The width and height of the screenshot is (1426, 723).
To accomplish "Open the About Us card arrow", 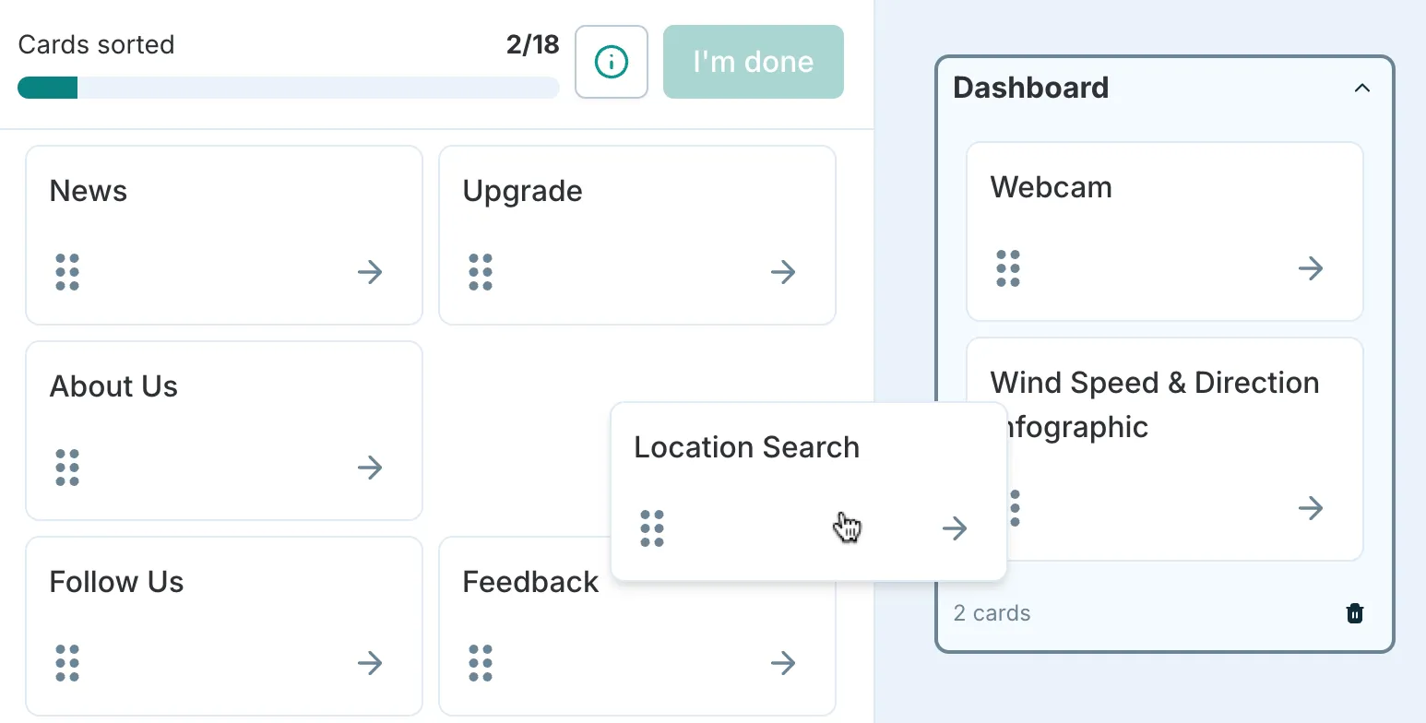I will [x=369, y=468].
